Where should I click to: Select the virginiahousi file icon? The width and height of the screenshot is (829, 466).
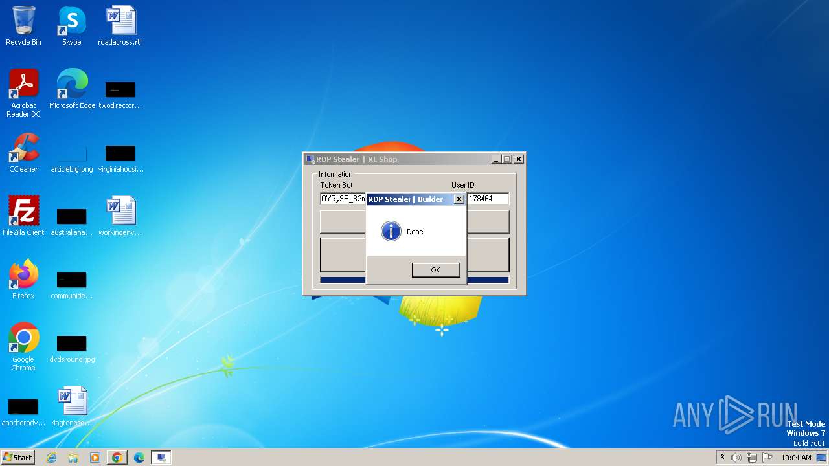(120, 157)
